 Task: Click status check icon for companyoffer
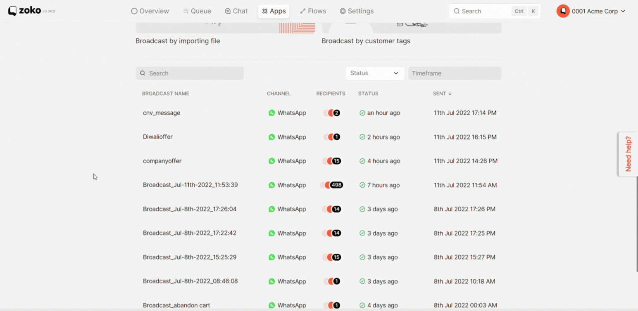(x=362, y=161)
